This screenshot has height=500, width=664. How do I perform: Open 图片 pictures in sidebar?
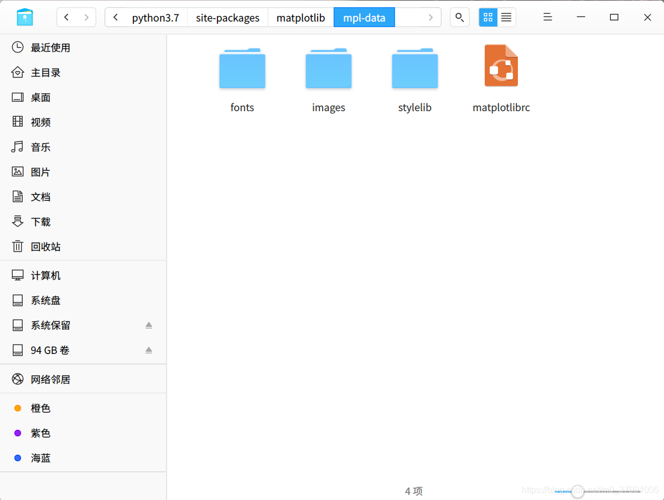(x=83, y=172)
